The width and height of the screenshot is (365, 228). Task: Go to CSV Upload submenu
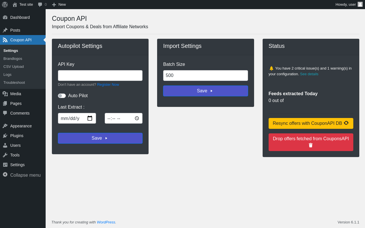[14, 66]
